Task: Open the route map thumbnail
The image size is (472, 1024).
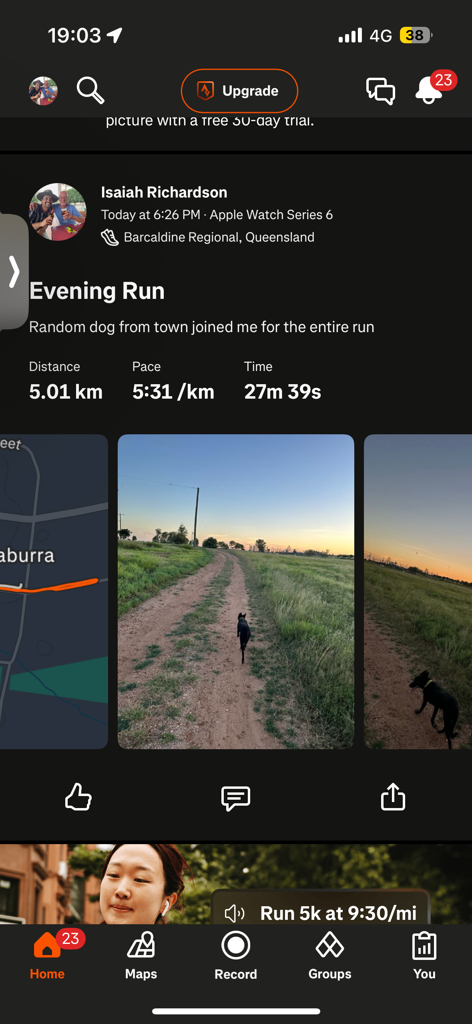Action: pyautogui.click(x=54, y=591)
